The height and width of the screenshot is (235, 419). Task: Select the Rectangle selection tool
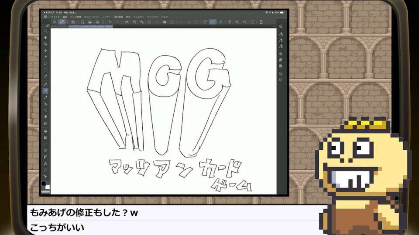45,70
